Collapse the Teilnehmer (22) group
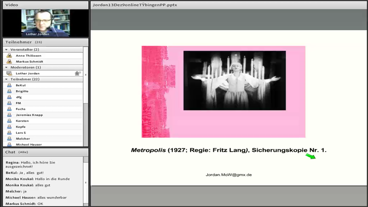 click(x=6, y=79)
